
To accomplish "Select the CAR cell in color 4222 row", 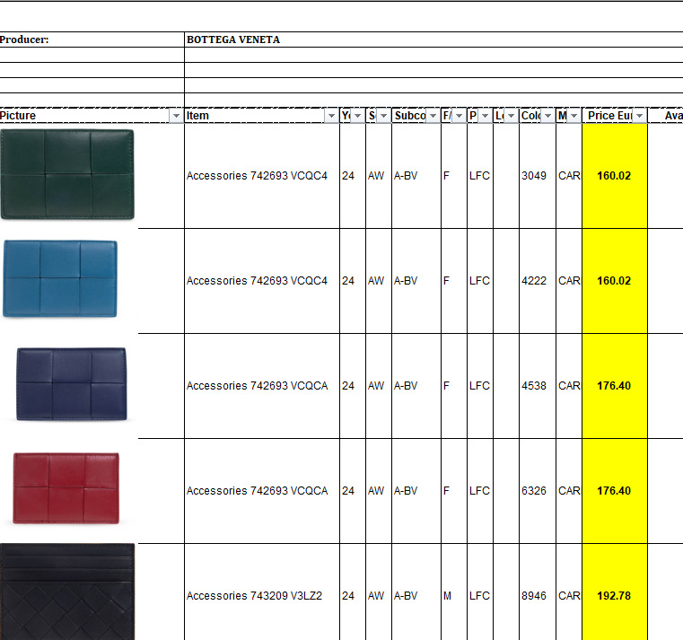I will [x=569, y=281].
